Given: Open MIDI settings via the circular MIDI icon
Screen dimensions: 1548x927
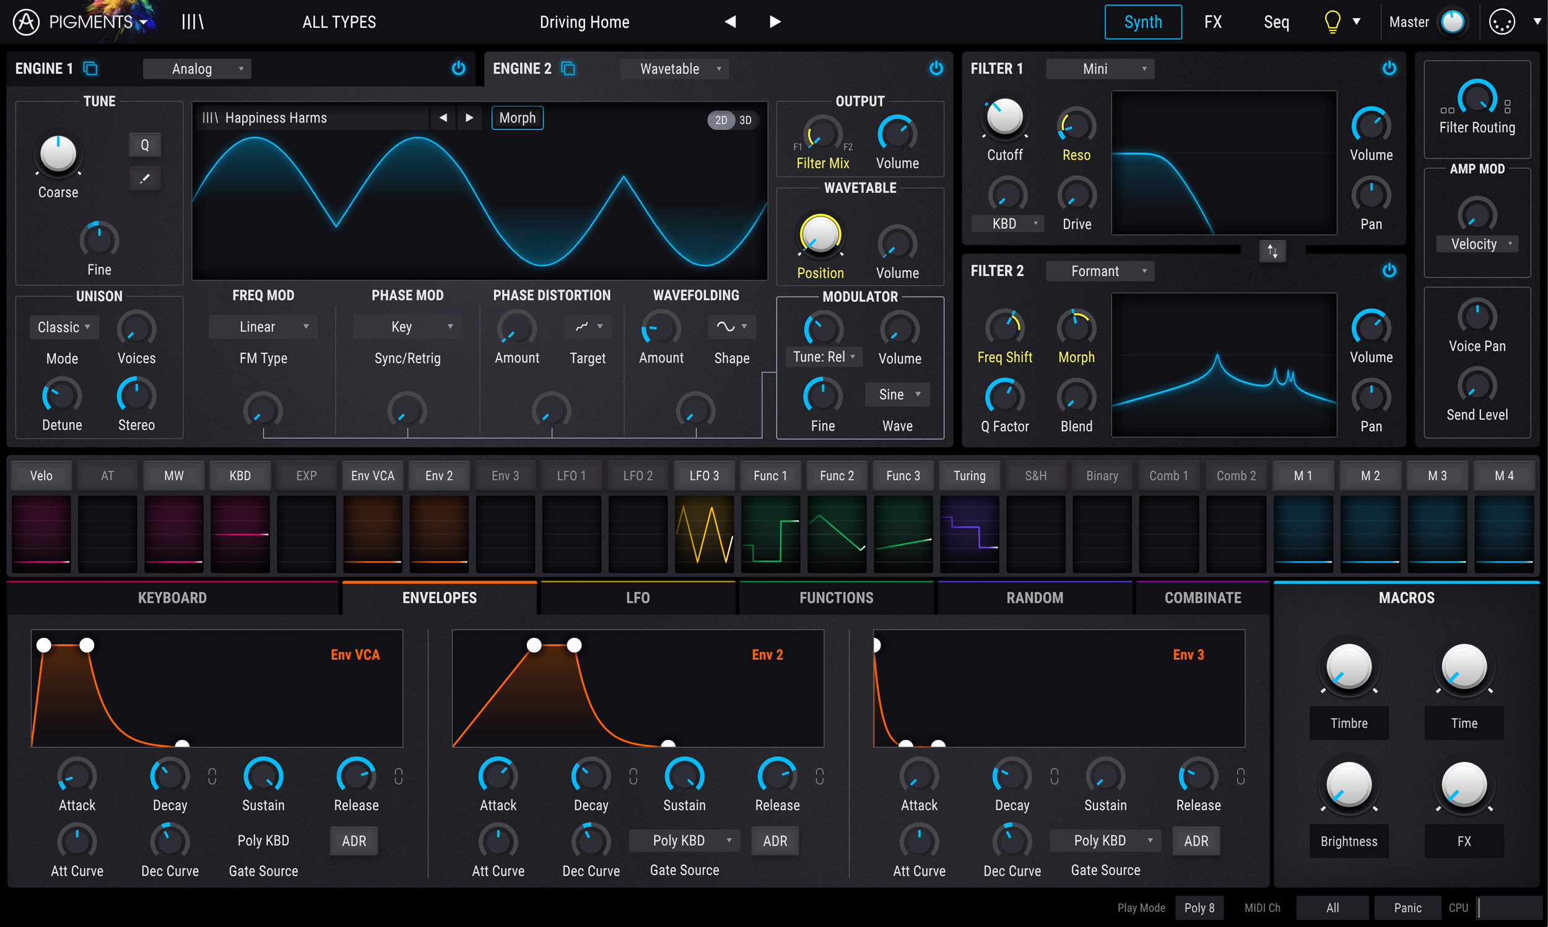Looking at the screenshot, I should point(1503,21).
